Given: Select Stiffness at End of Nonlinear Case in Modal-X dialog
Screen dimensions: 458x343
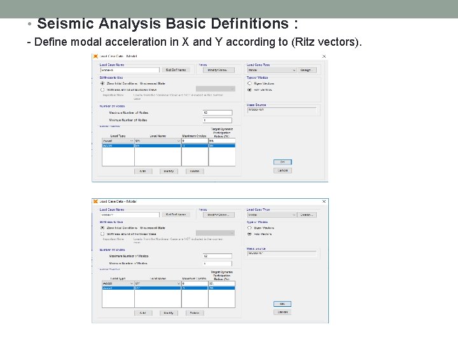Looking at the screenshot, I should coord(102,90).
